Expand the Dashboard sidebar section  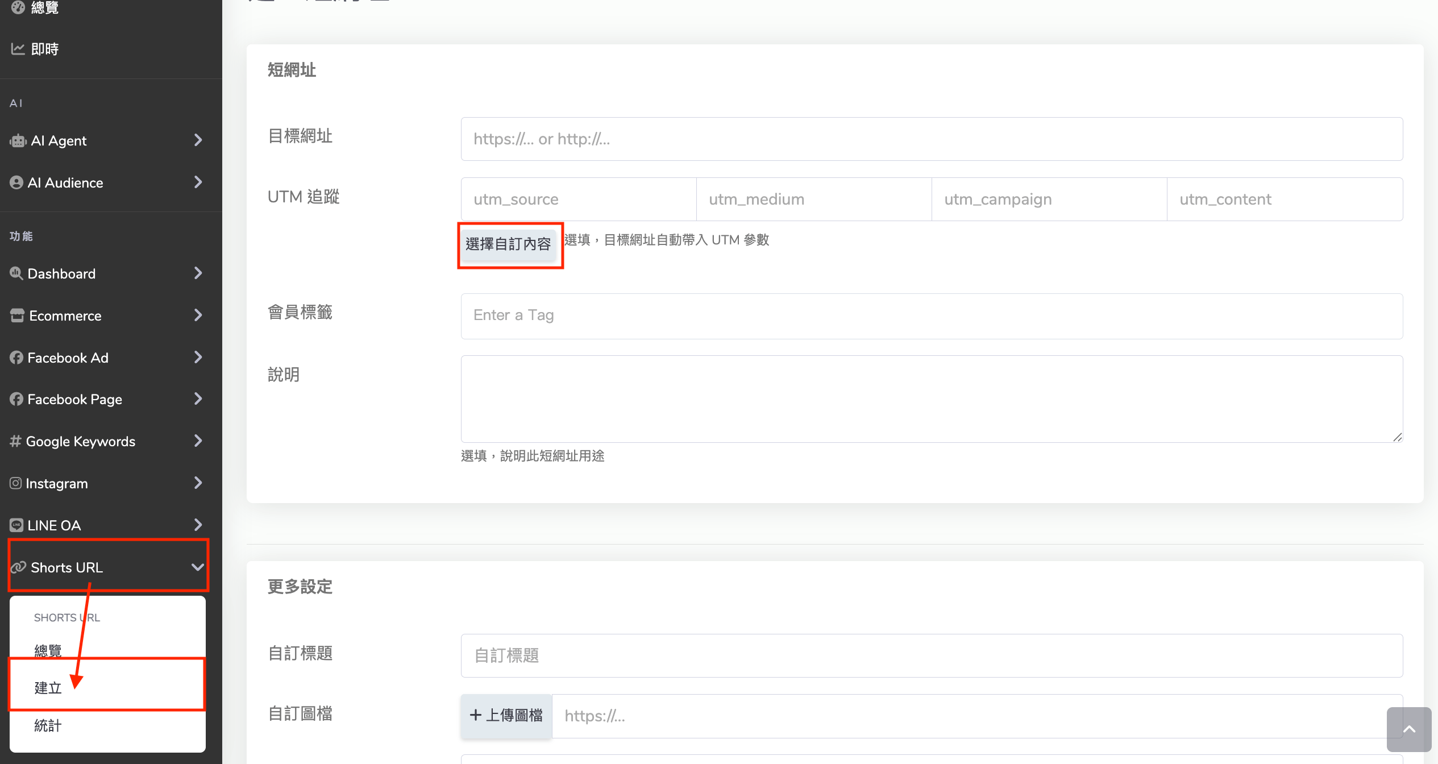(x=198, y=273)
